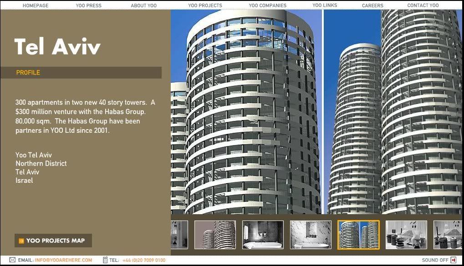Select Yoo Links in the top bar

[325, 5]
